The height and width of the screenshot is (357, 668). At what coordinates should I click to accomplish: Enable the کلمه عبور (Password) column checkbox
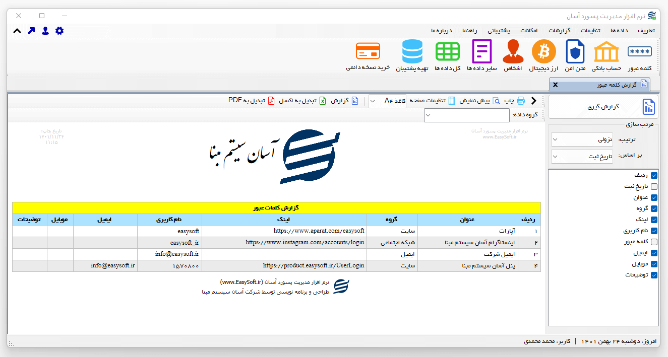pyautogui.click(x=654, y=242)
